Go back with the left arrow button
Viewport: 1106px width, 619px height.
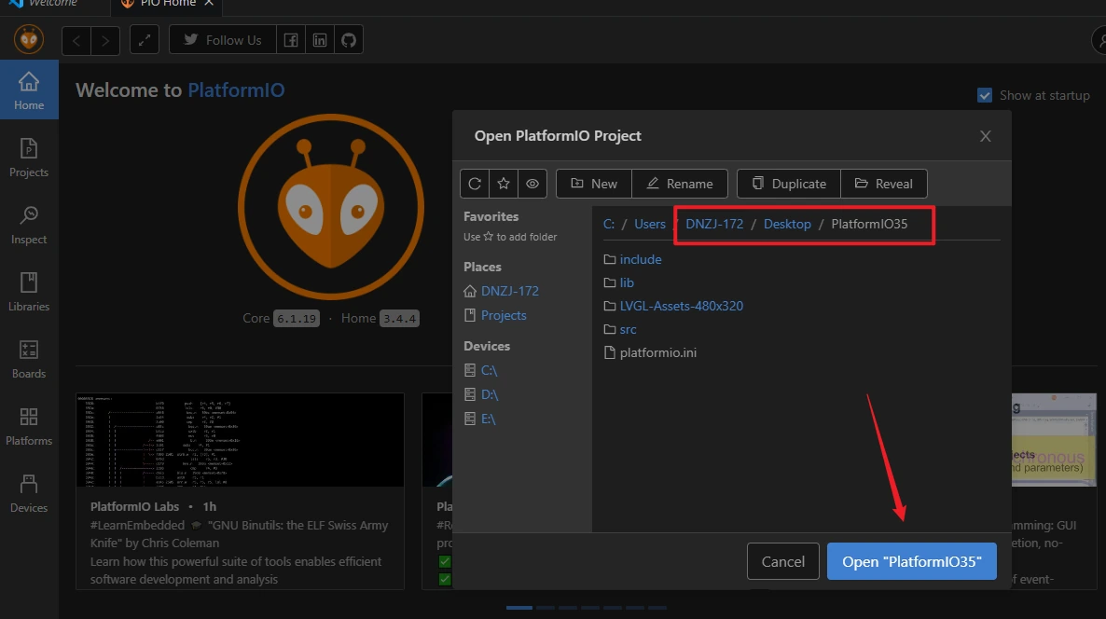click(76, 40)
